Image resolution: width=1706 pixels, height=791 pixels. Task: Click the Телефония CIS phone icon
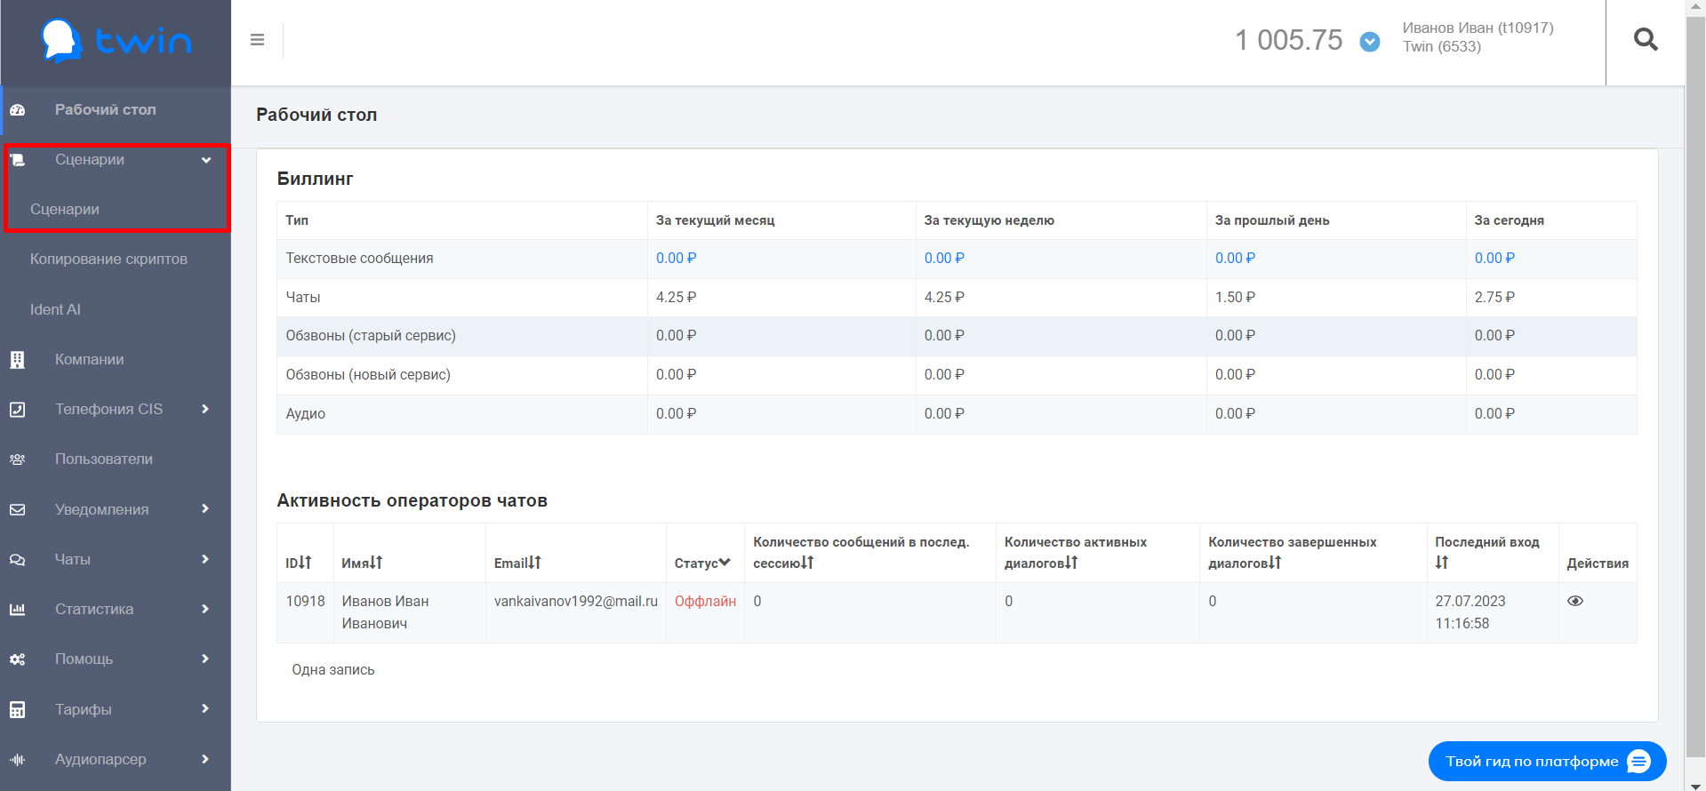[18, 410]
